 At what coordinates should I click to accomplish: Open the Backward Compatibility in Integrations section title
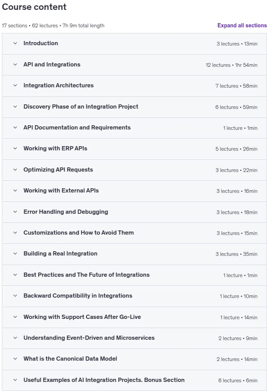(78, 296)
